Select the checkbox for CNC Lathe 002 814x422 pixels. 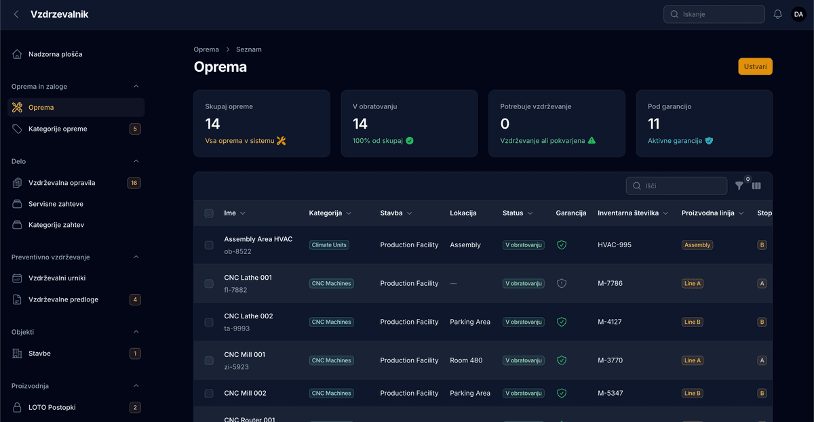pyautogui.click(x=209, y=322)
